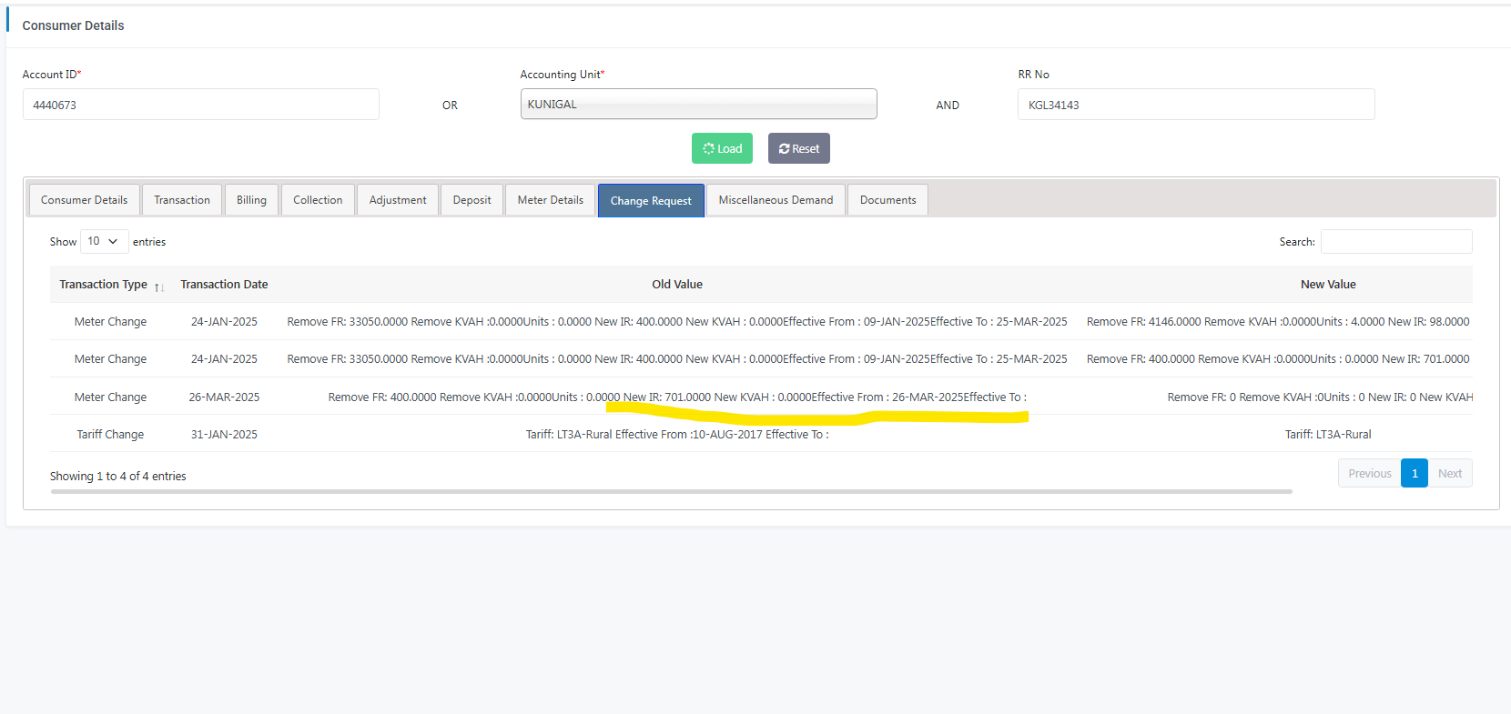This screenshot has height=714, width=1511.
Task: Select Meter Change in 26-MAR-2025 row
Action: click(x=110, y=397)
